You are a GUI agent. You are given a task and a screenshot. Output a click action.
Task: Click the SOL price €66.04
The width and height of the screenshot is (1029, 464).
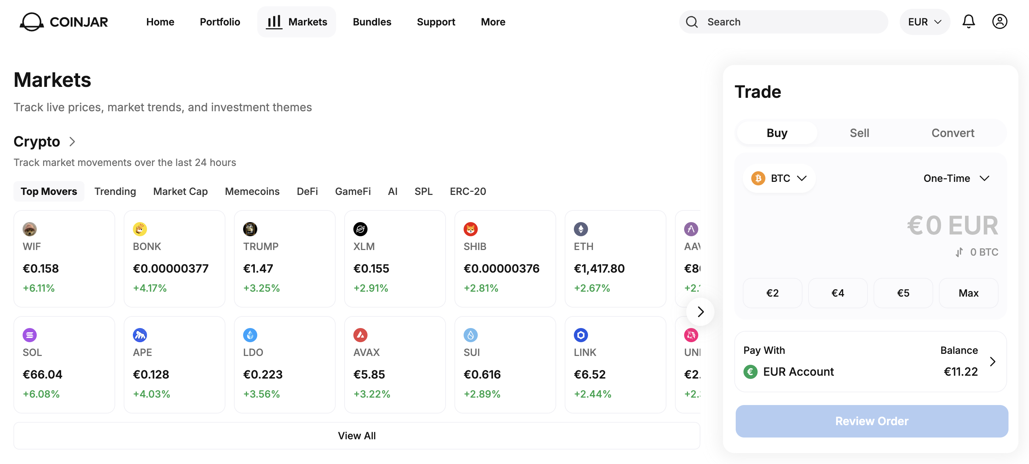pos(42,375)
